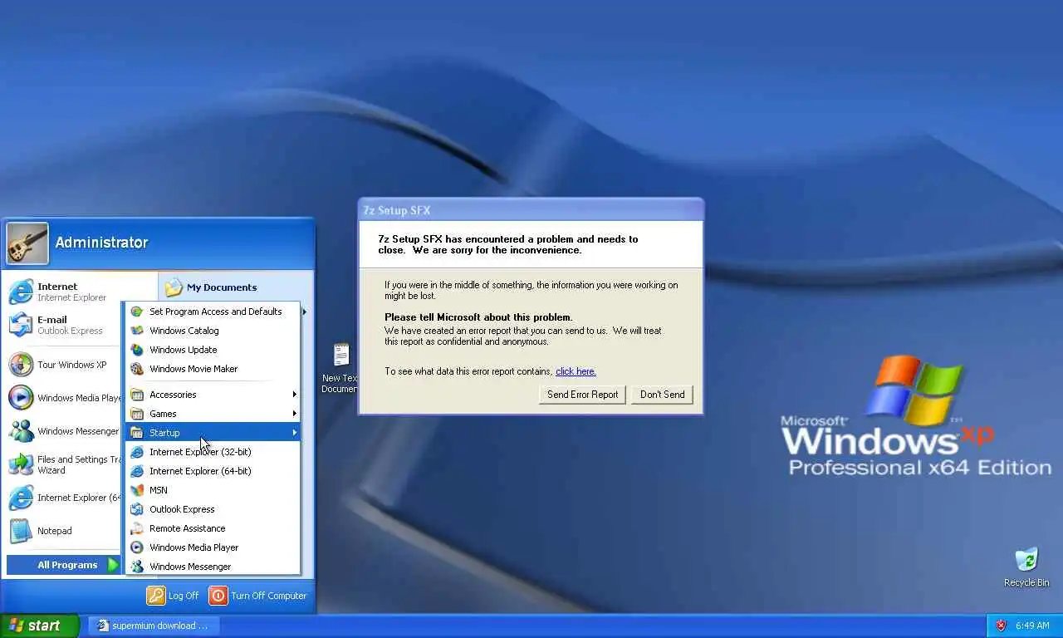
Task: Click Don't Send button
Action: click(662, 395)
